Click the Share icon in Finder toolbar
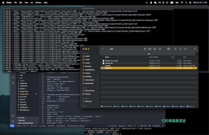Viewport: 209px width, 135px height. 175,49
